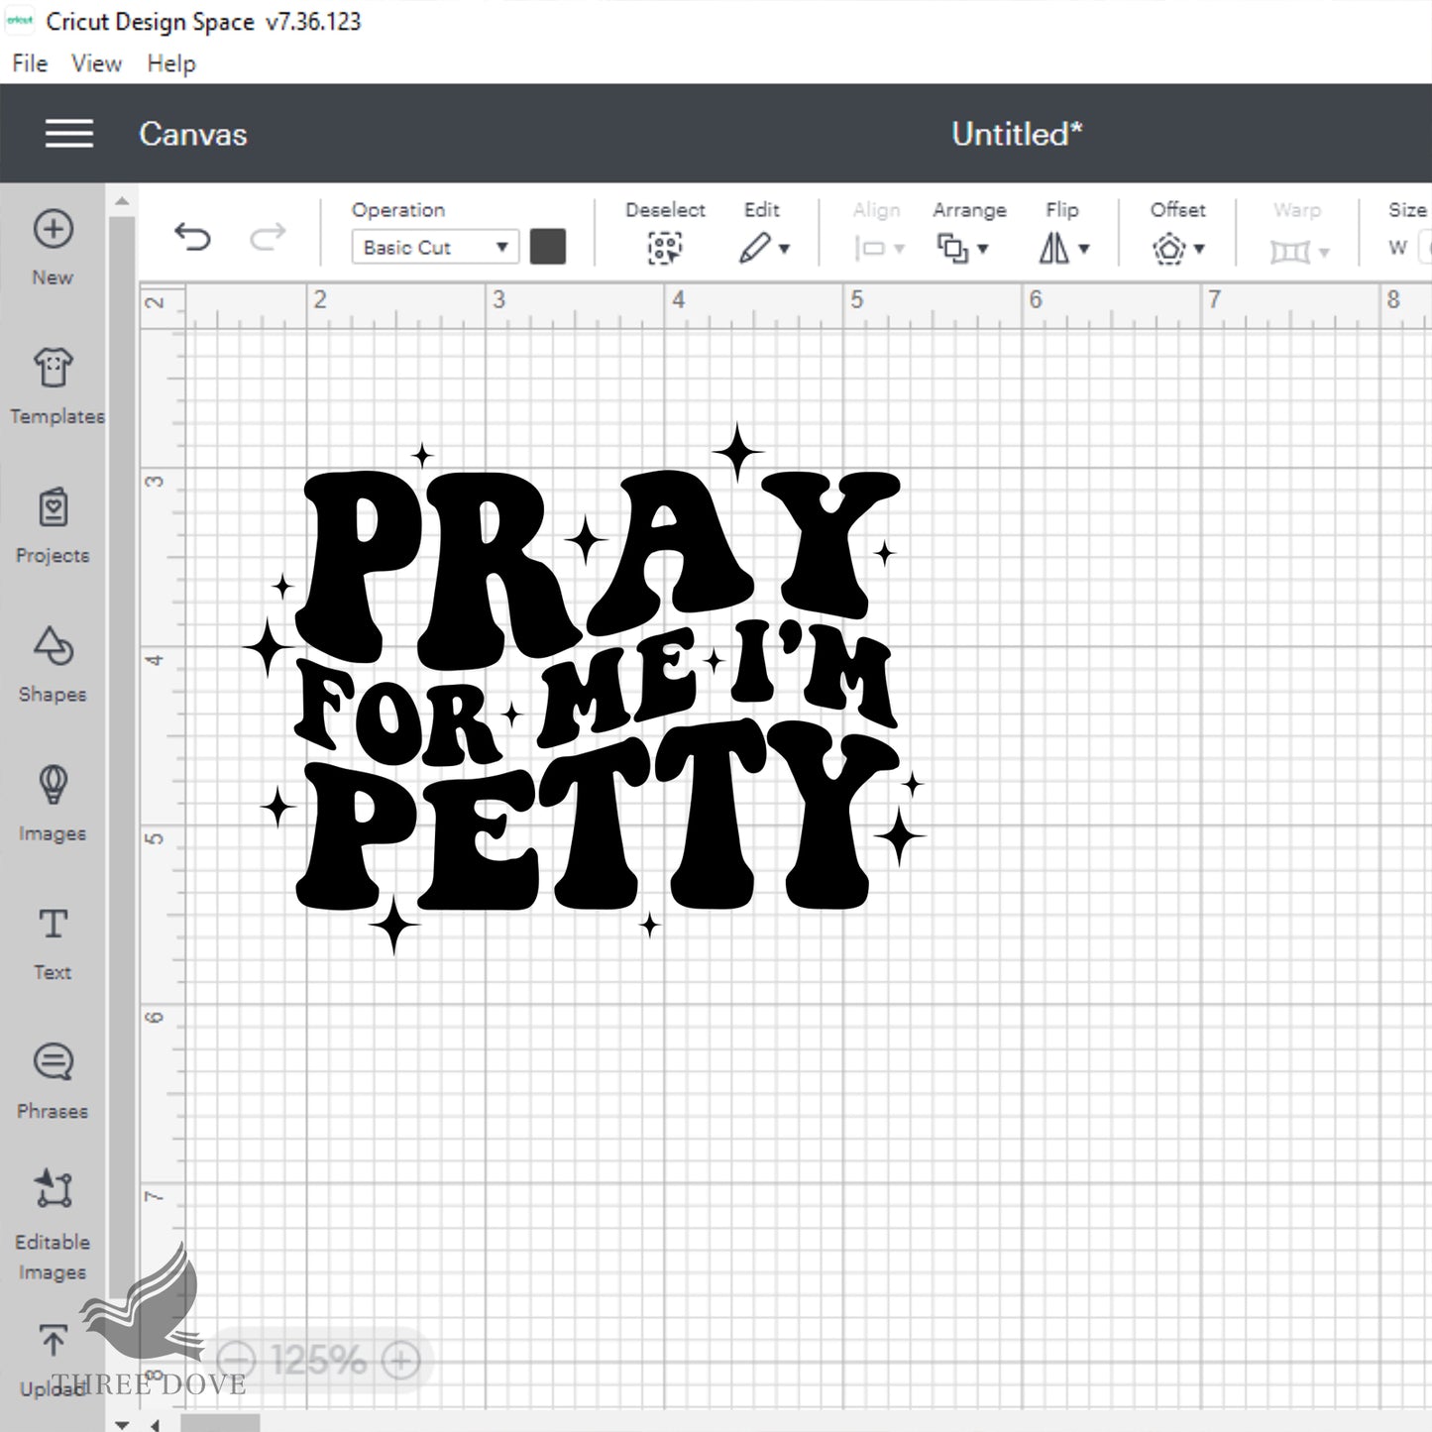Image resolution: width=1432 pixels, height=1432 pixels.
Task: Open the Projects panel
Action: click(x=53, y=525)
